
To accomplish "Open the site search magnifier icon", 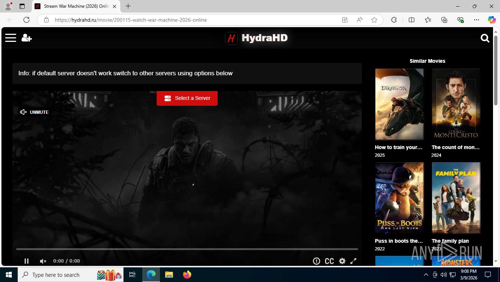I will (485, 38).
